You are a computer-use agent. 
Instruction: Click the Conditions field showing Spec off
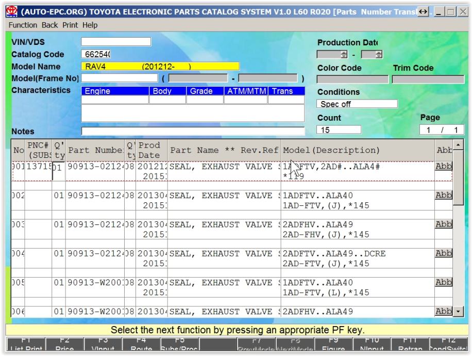[x=357, y=104]
